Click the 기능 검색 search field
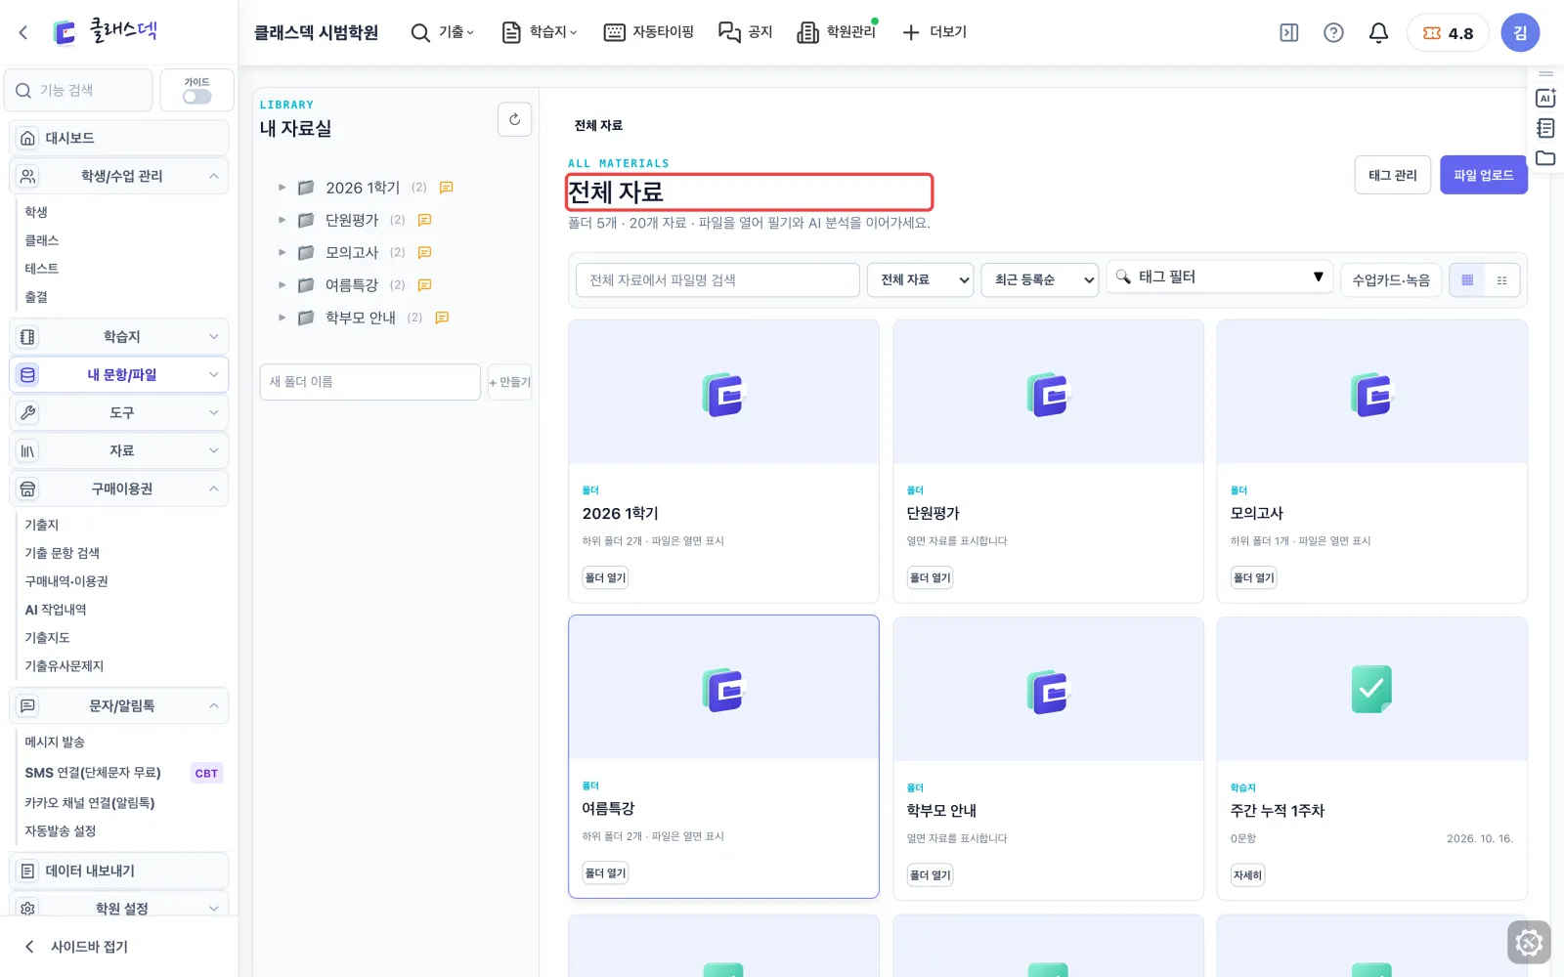The height and width of the screenshot is (977, 1564). [x=78, y=90]
